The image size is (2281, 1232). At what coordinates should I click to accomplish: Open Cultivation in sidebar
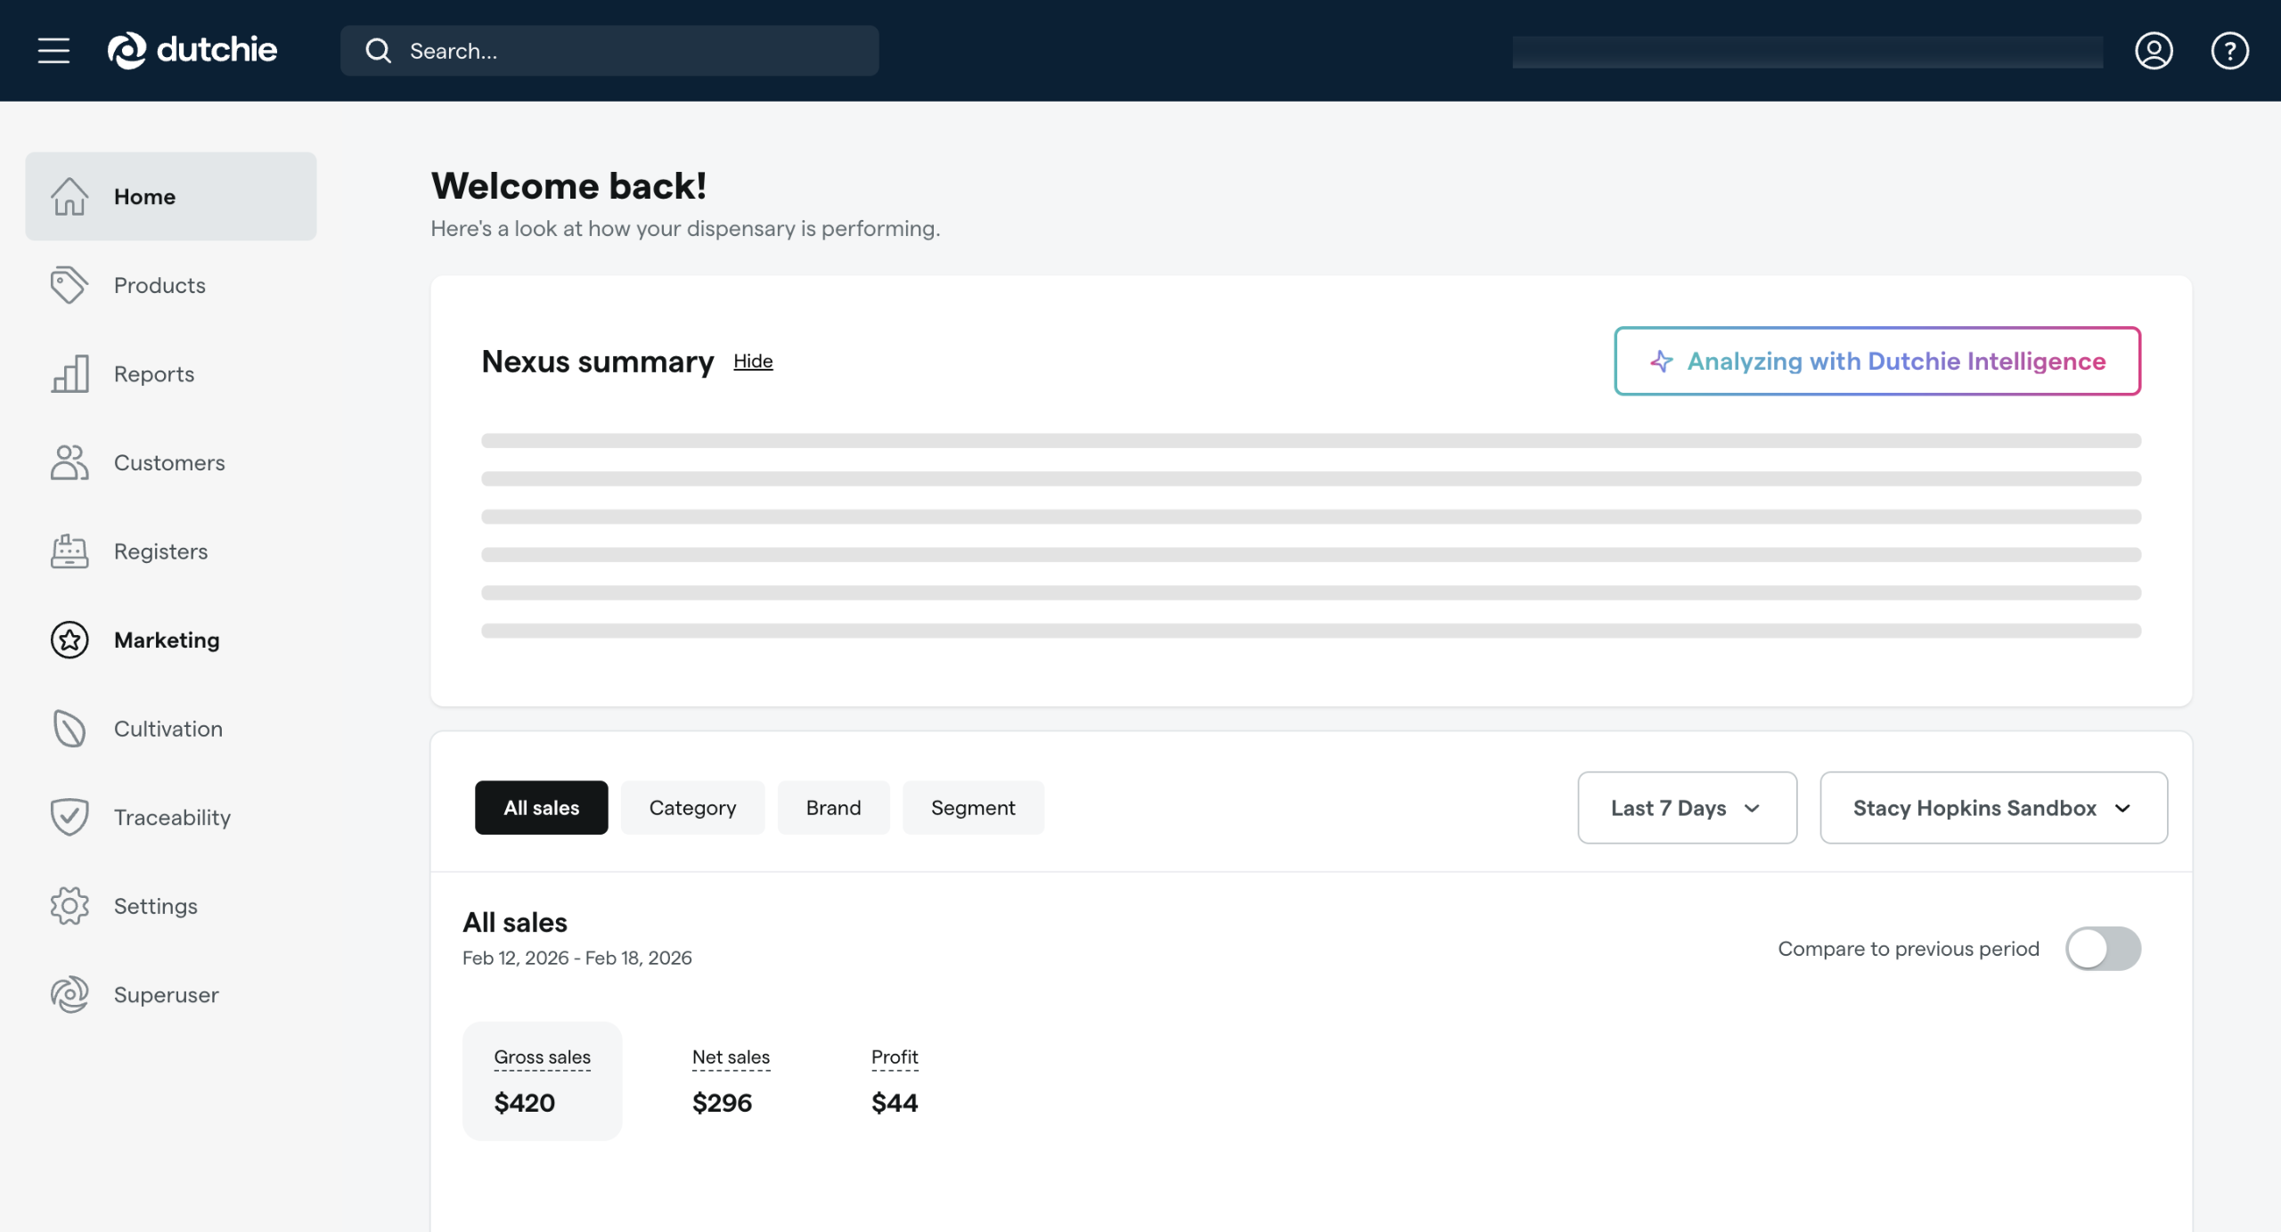[x=171, y=729]
